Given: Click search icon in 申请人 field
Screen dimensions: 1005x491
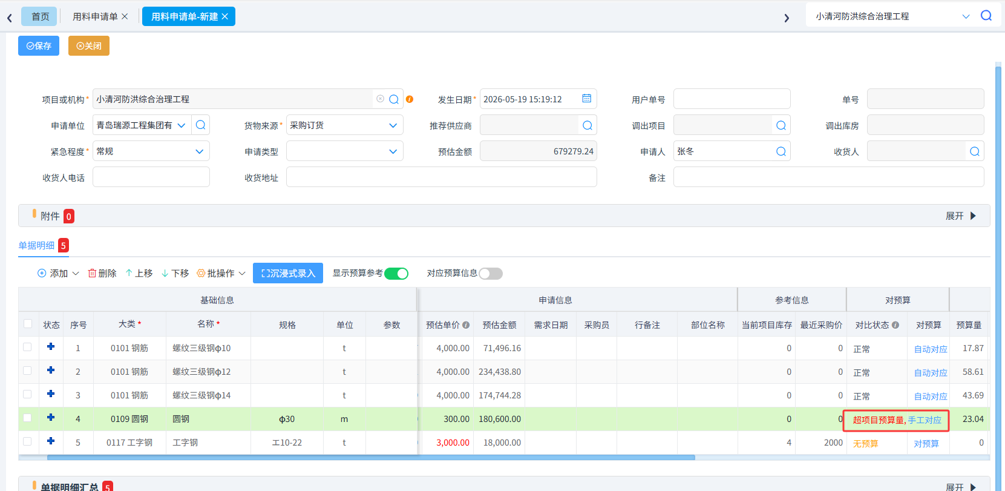Looking at the screenshot, I should coord(781,151).
